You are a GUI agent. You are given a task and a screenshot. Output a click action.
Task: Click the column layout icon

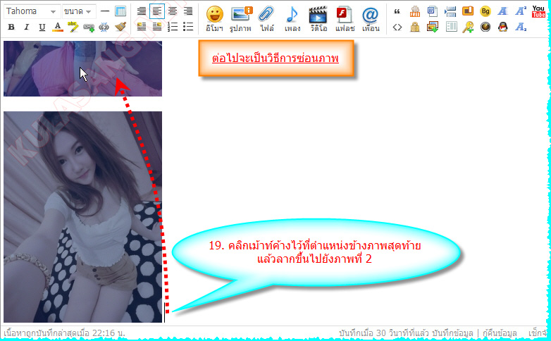tap(451, 27)
